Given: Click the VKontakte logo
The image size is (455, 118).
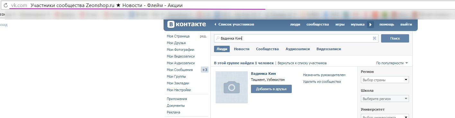Looking at the screenshot, I should [187, 24].
